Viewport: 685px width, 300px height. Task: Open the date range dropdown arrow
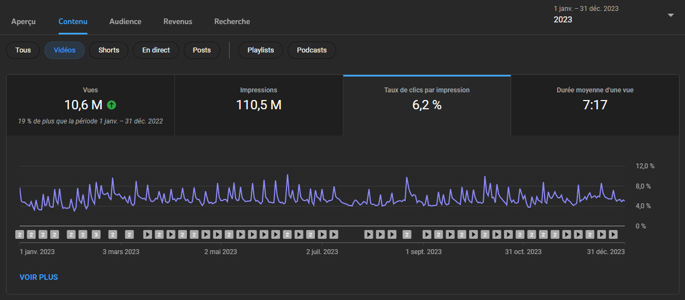(x=671, y=15)
